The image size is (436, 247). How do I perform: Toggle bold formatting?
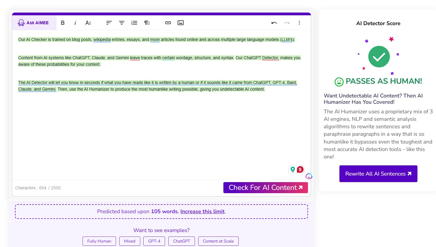tap(62, 23)
